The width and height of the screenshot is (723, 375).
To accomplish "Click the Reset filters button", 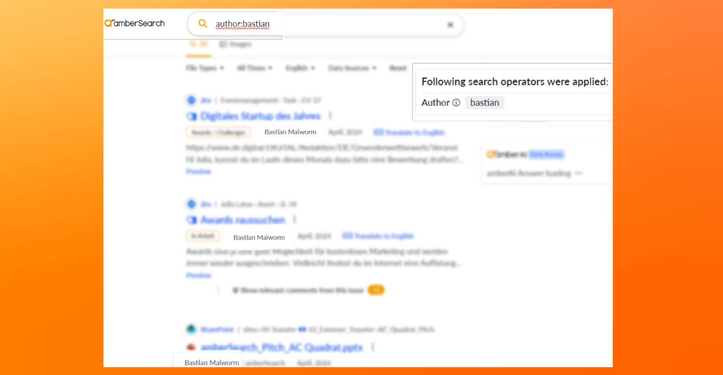I will [398, 68].
